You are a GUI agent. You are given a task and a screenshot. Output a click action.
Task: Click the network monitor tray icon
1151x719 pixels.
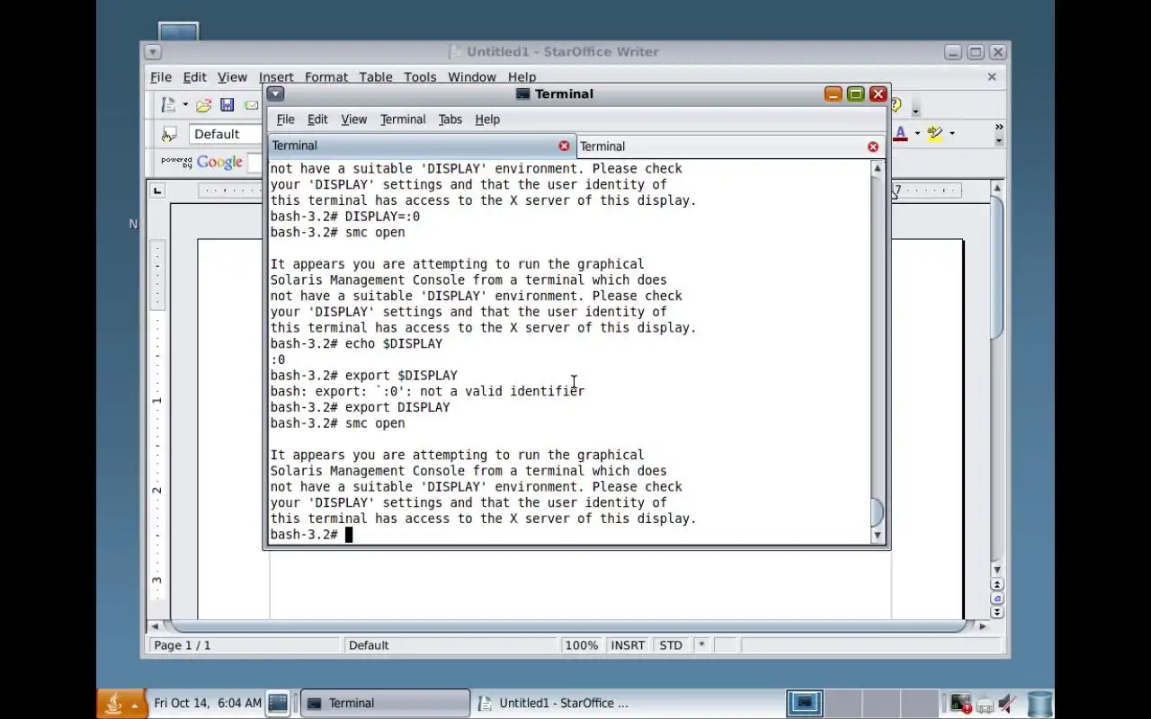pos(960,704)
